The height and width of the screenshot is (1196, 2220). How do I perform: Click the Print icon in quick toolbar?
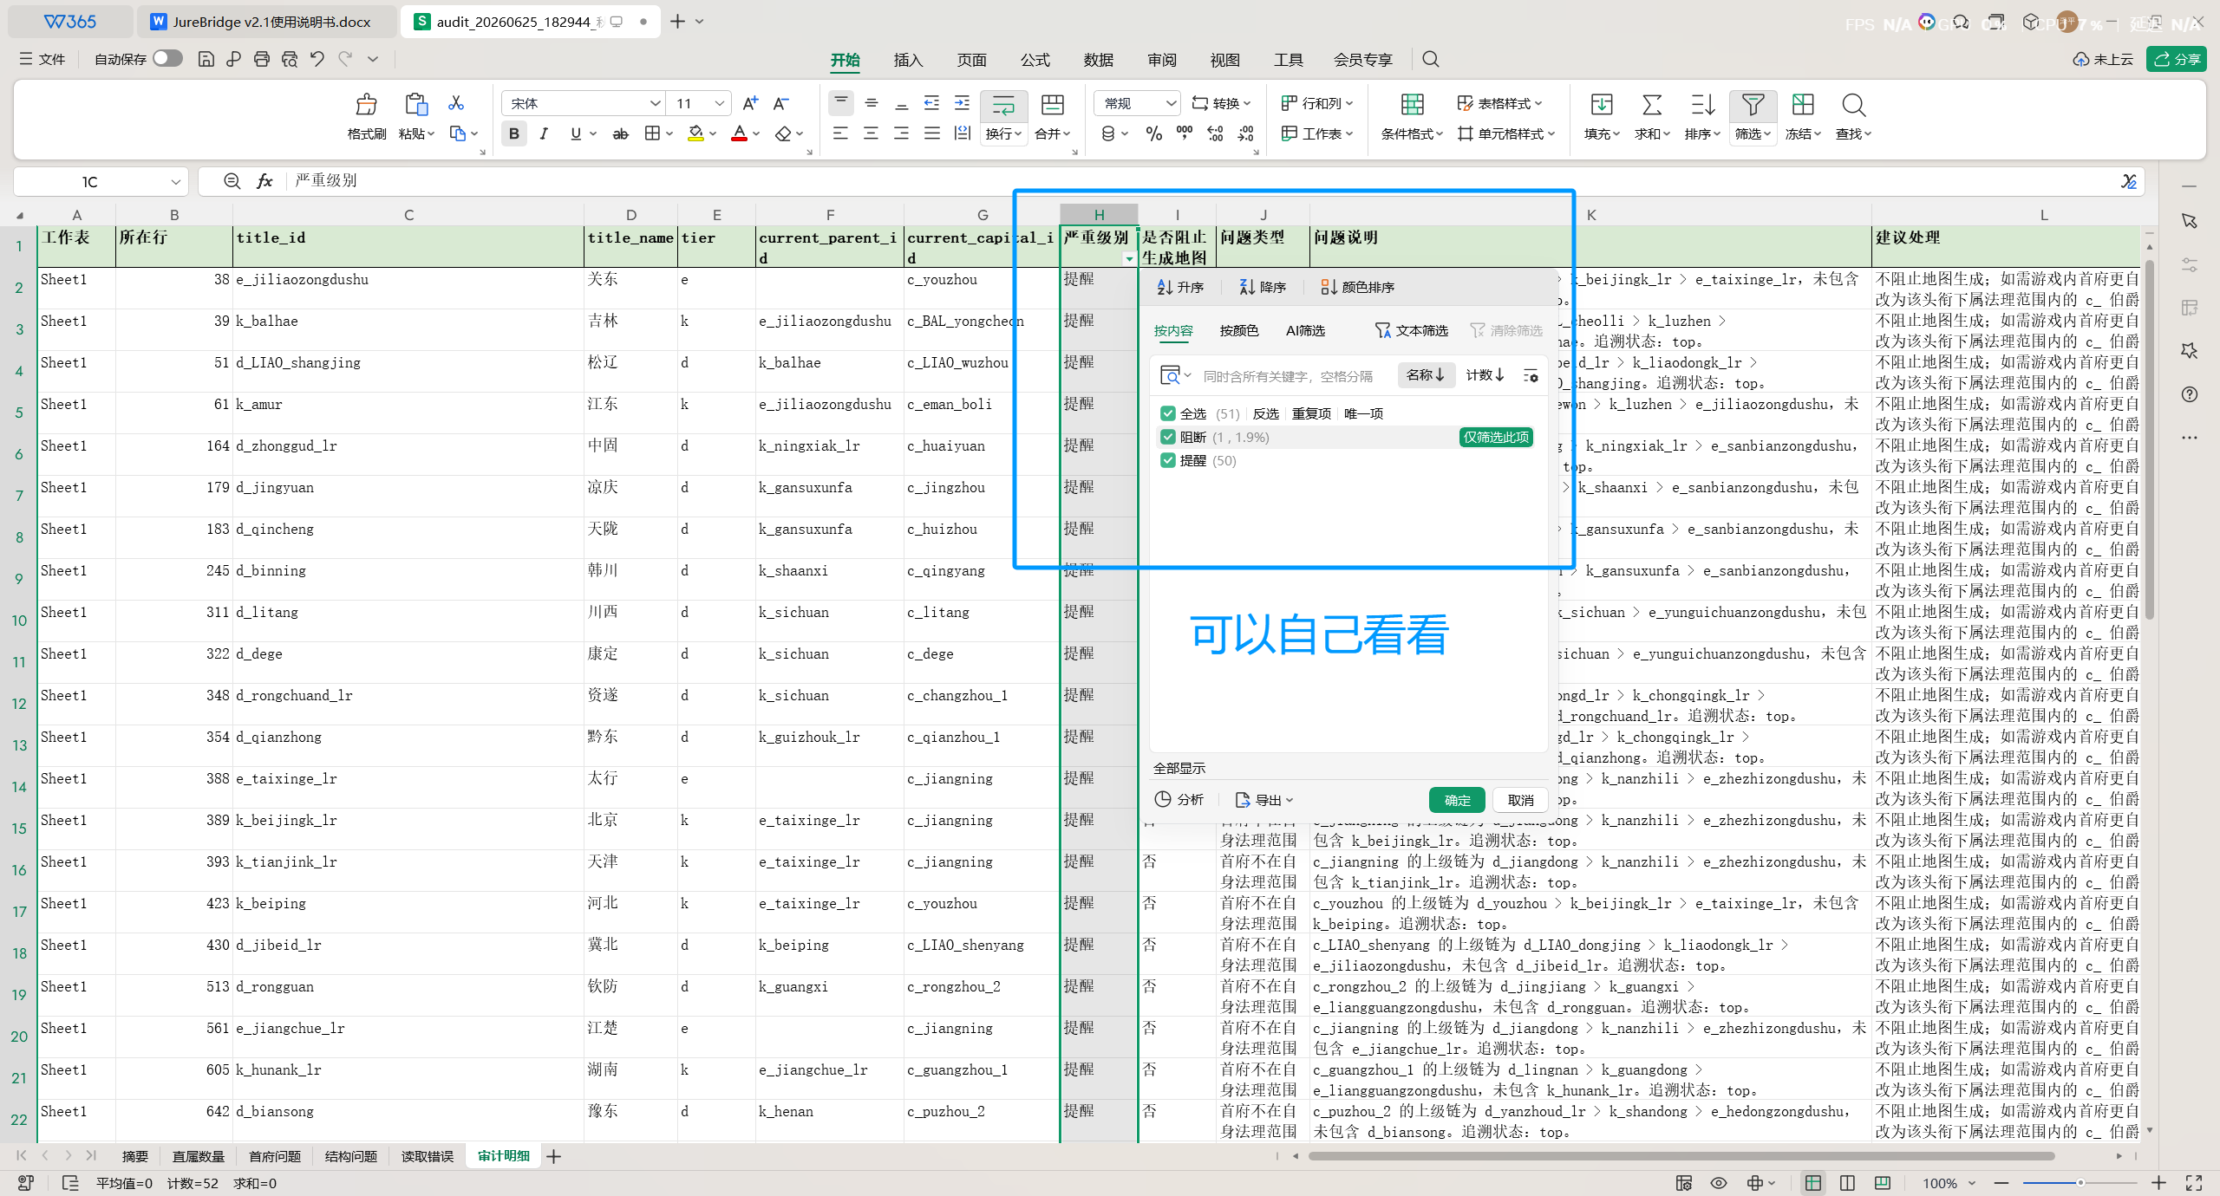coord(262,59)
